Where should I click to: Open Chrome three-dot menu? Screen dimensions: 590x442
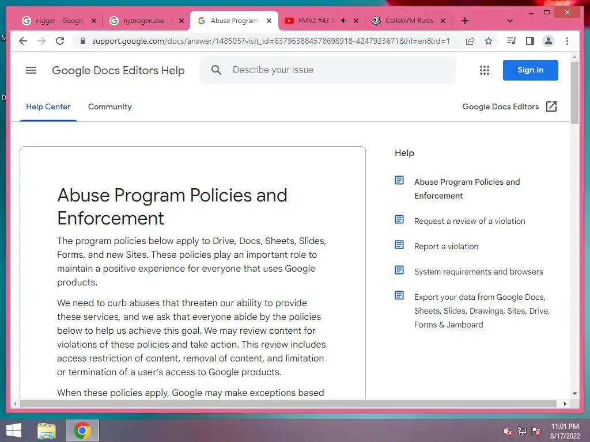click(x=567, y=41)
